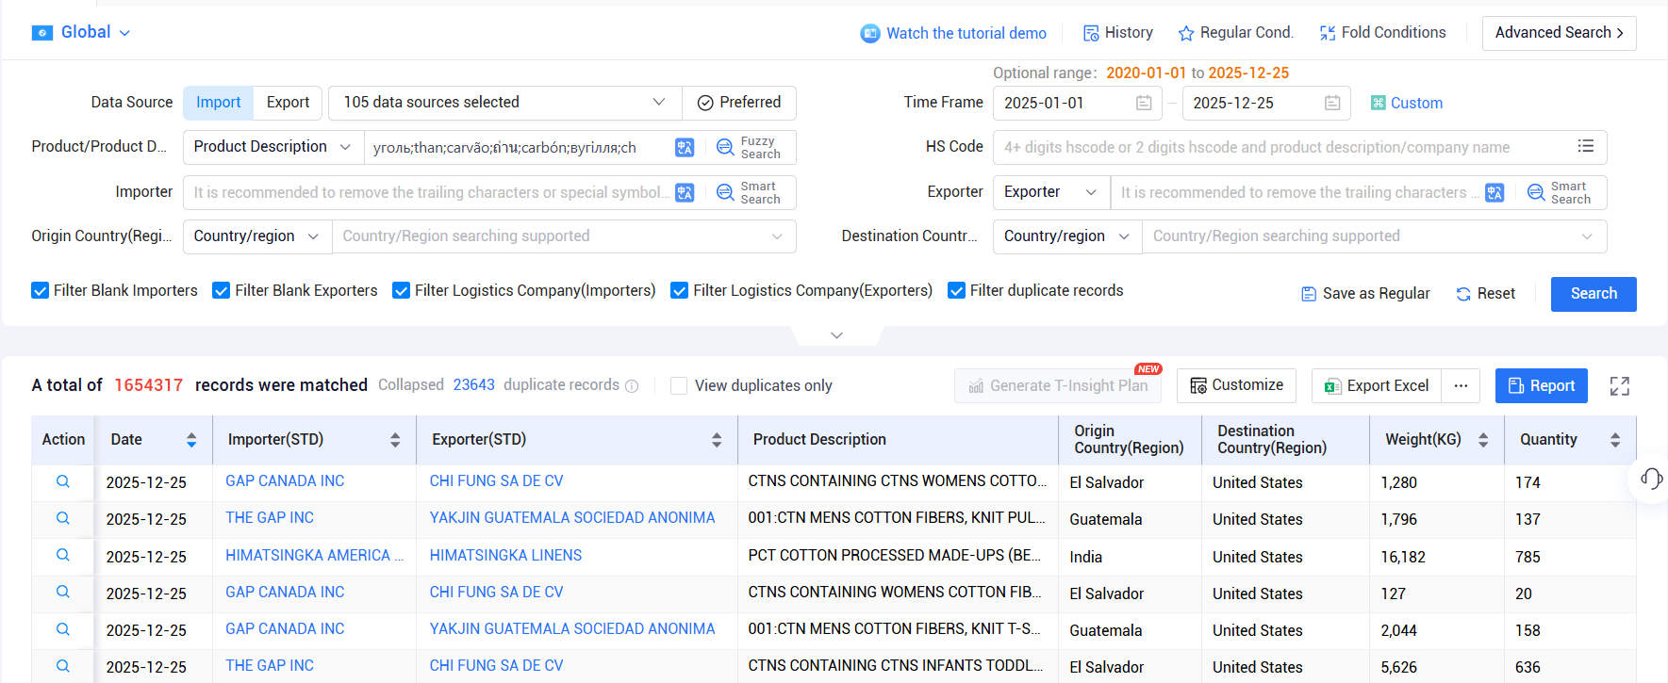Image resolution: width=1668 pixels, height=683 pixels.
Task: Click the translate icon in the Exporter field
Action: (1495, 192)
